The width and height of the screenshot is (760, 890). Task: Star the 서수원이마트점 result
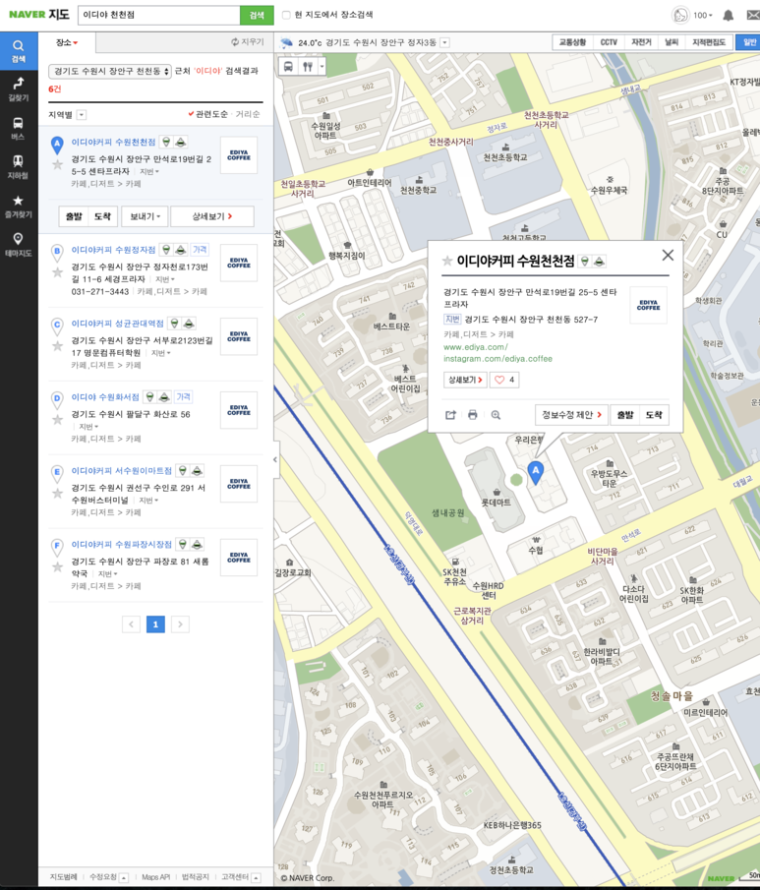click(x=57, y=495)
